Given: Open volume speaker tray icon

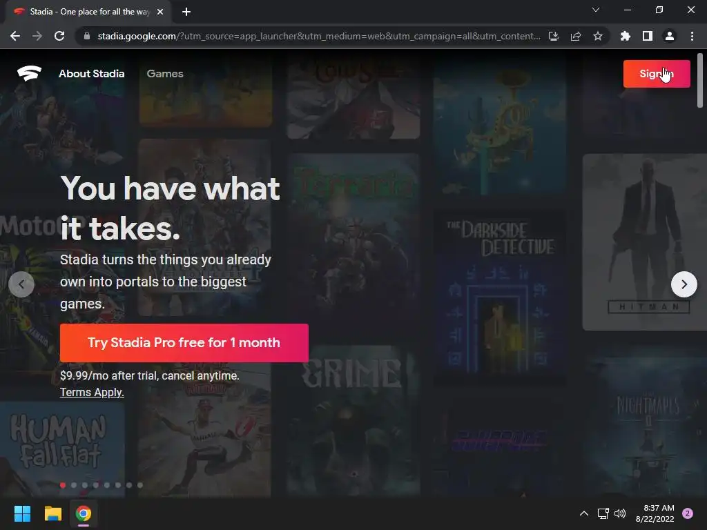Looking at the screenshot, I should (620, 513).
